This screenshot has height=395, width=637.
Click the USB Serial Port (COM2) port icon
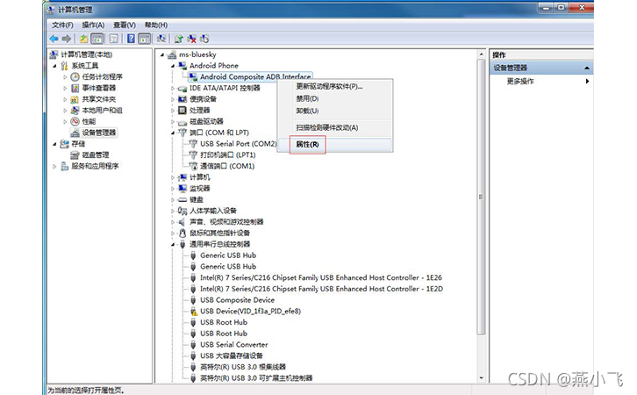[x=193, y=144]
